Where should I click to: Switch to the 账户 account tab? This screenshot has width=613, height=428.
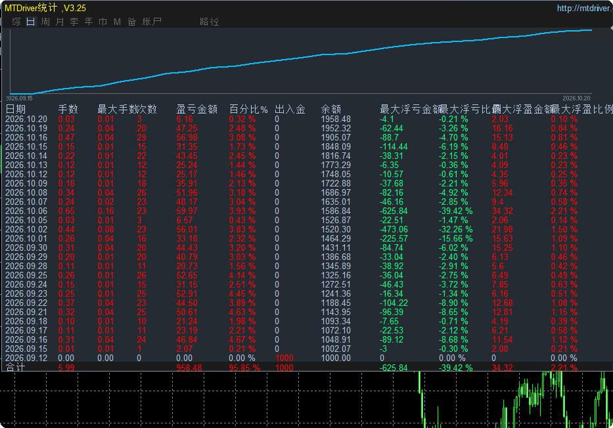[152, 22]
